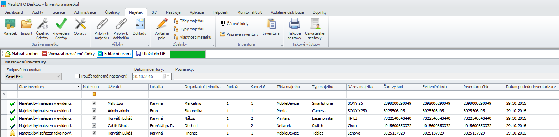Open the Majetek assets icon in ribbon

10,24
